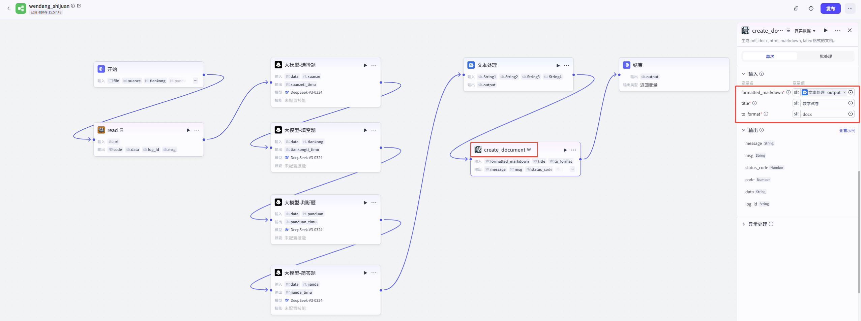Screen dimensions: 861x321
Task: Collapse the 输出 section
Action: 744,130
